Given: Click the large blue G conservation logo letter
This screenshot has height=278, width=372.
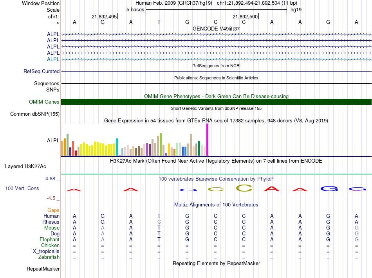Looking at the screenshot, I should pyautogui.click(x=329, y=189).
